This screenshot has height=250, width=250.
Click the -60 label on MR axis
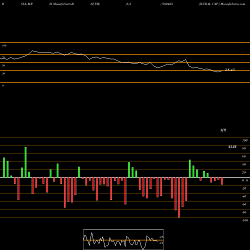tap(244, 204)
